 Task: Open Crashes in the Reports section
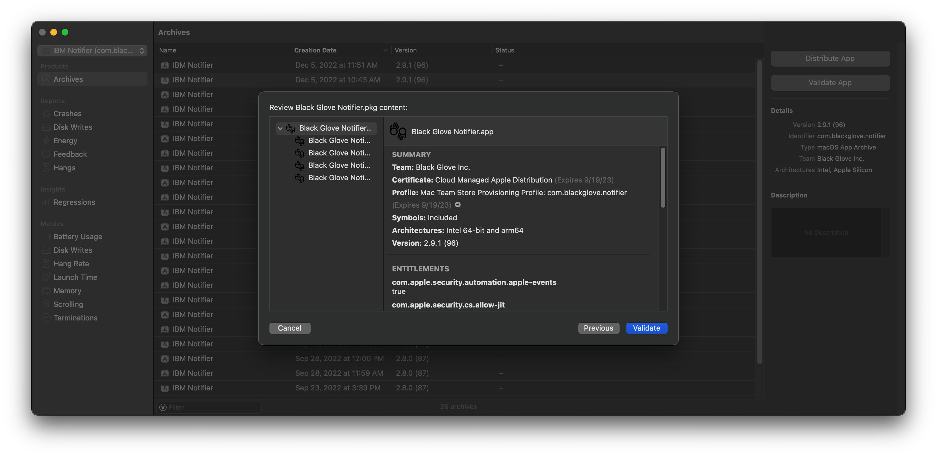point(67,114)
